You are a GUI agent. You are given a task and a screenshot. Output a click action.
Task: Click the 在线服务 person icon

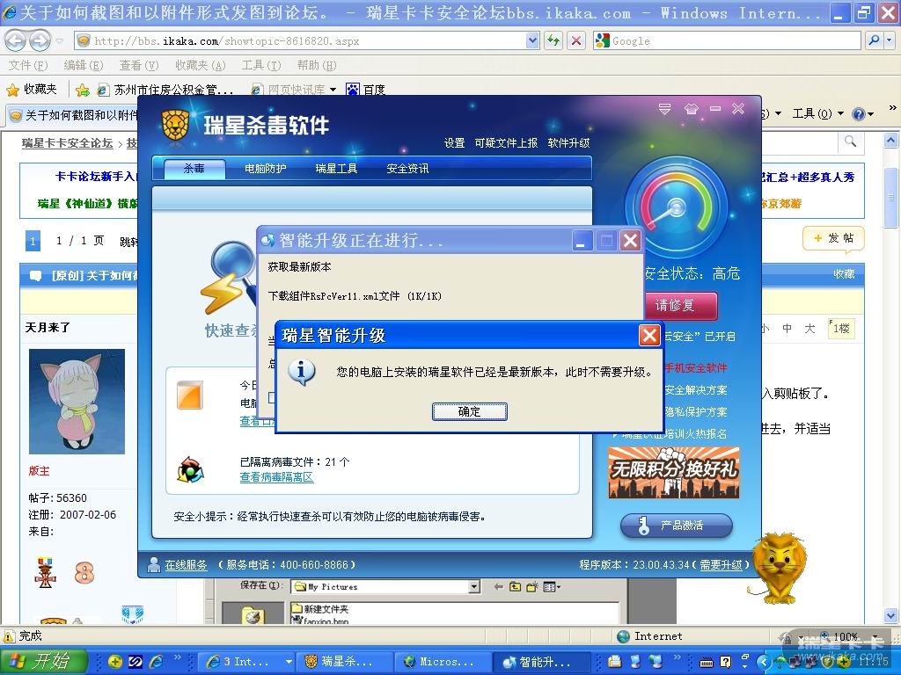pyautogui.click(x=153, y=565)
